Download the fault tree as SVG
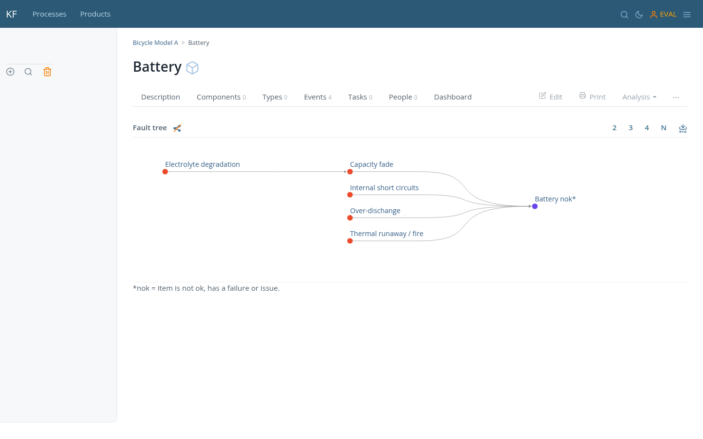The width and height of the screenshot is (703, 439). (683, 128)
